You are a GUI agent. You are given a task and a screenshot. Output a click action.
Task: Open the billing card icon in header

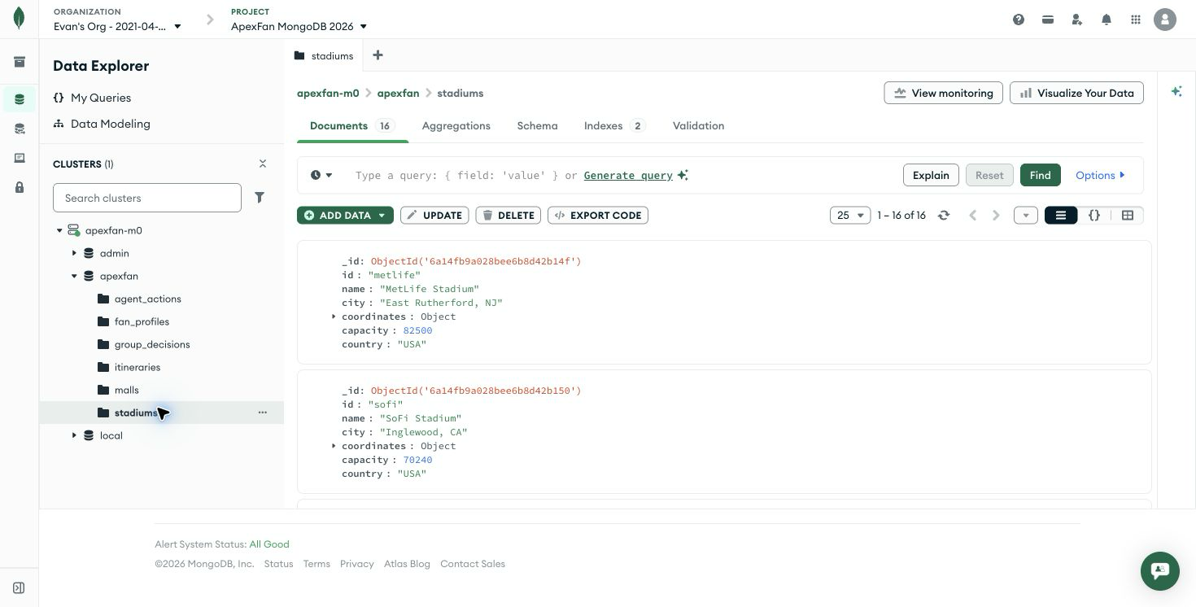click(x=1048, y=20)
